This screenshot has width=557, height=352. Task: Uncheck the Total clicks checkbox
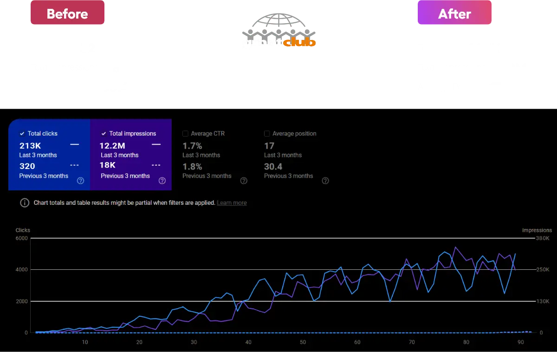click(22, 134)
